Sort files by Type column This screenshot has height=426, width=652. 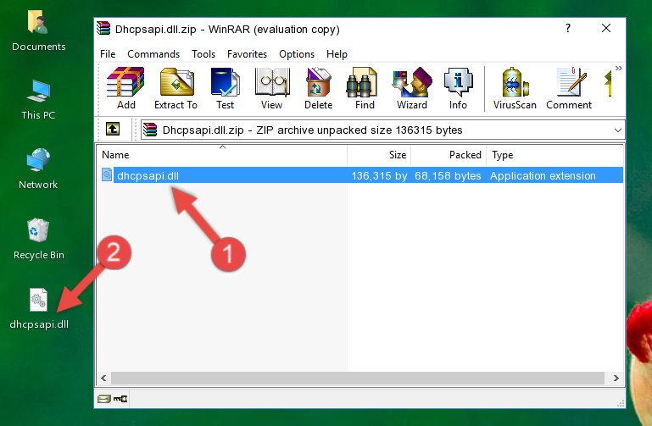554,155
